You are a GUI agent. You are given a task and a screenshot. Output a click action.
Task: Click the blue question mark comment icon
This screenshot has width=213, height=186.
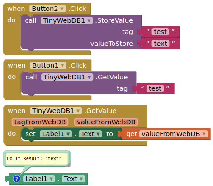(x=17, y=179)
